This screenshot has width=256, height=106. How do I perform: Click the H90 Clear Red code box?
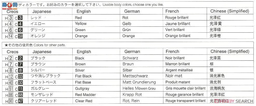pyautogui.click(x=11, y=101)
